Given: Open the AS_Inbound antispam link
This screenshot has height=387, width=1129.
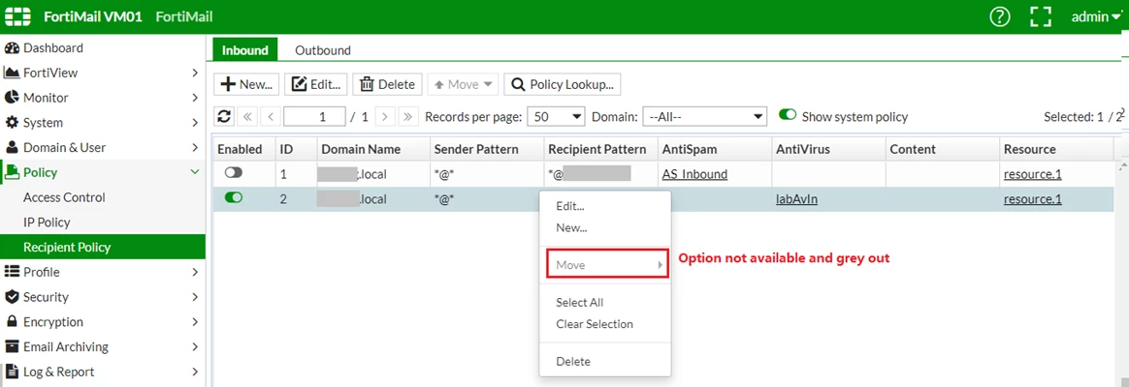Looking at the screenshot, I should pyautogui.click(x=694, y=174).
